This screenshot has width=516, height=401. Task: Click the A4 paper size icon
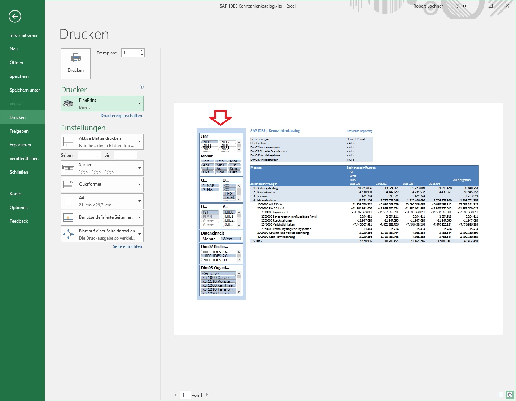click(x=68, y=200)
